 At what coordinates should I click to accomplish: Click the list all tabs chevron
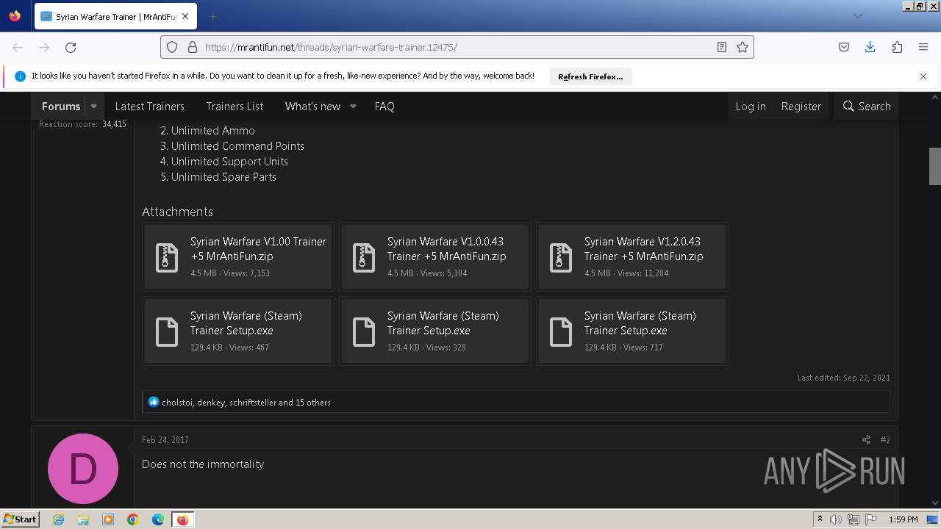[857, 16]
